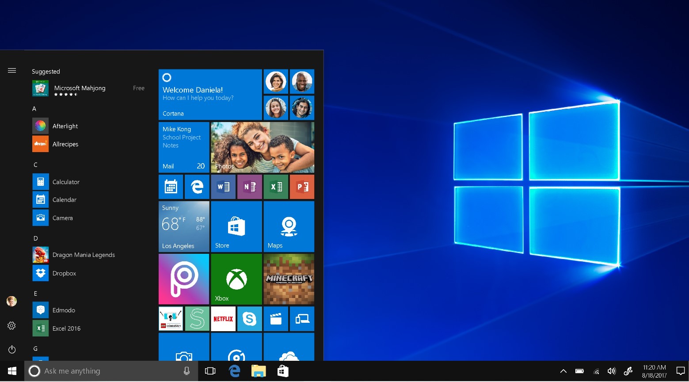Jump to letter E section header
This screenshot has width=689, height=382.
(x=35, y=294)
